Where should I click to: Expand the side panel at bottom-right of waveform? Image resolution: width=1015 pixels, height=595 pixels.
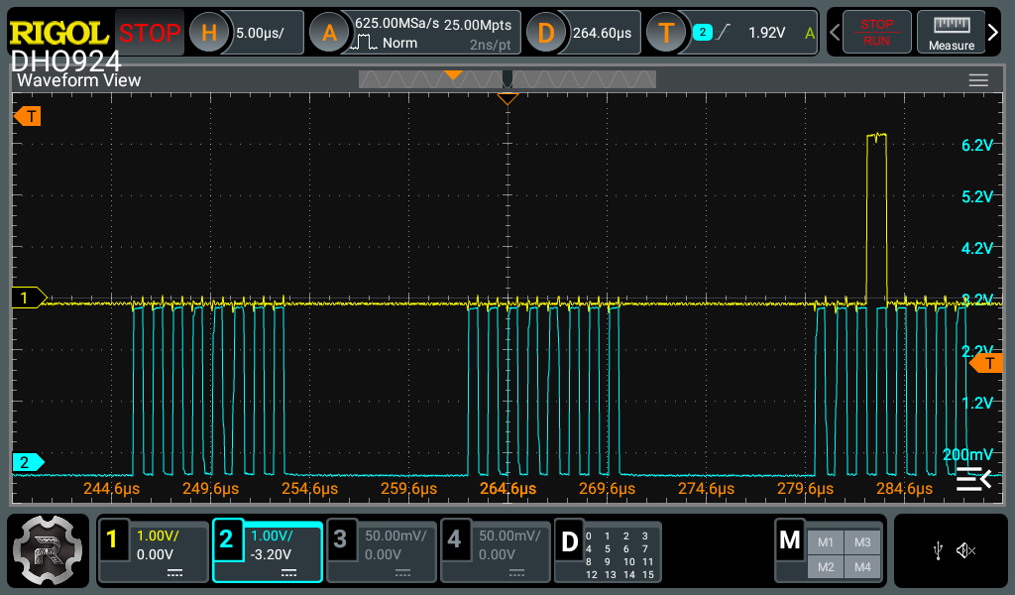[x=973, y=480]
